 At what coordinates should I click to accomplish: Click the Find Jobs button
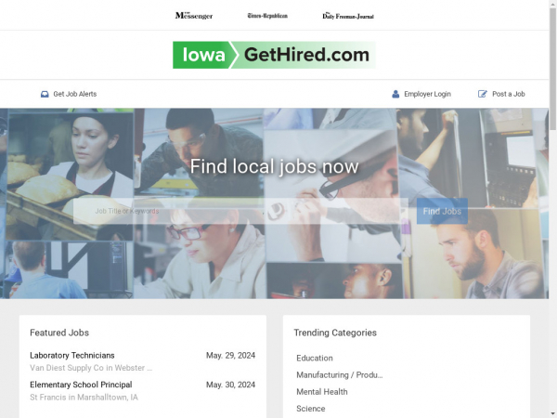pyautogui.click(x=442, y=211)
